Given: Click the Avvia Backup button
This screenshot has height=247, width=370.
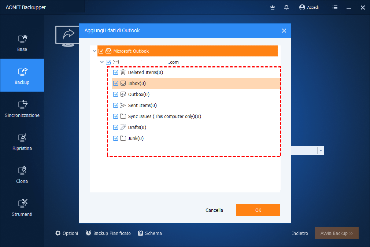Looking at the screenshot, I should coord(337,233).
